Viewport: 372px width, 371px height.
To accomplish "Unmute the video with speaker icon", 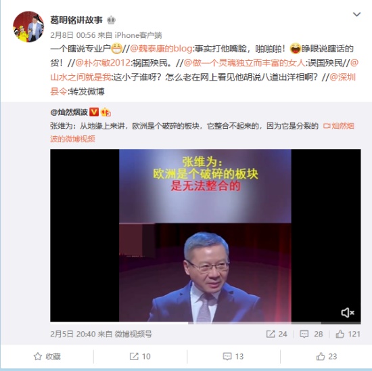I will coord(348,313).
